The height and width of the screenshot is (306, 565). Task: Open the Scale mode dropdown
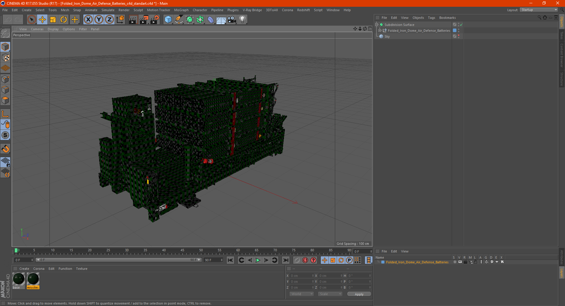[x=330, y=294]
